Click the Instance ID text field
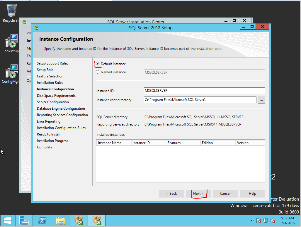 (205, 91)
